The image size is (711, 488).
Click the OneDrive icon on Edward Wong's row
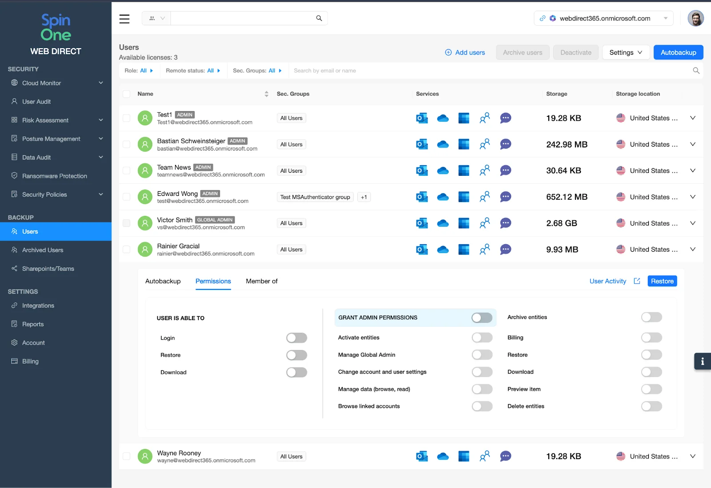tap(443, 197)
